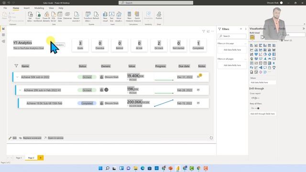Open Microsoft Edge from the taskbar
This screenshot has width=306, height=172.
142,168
